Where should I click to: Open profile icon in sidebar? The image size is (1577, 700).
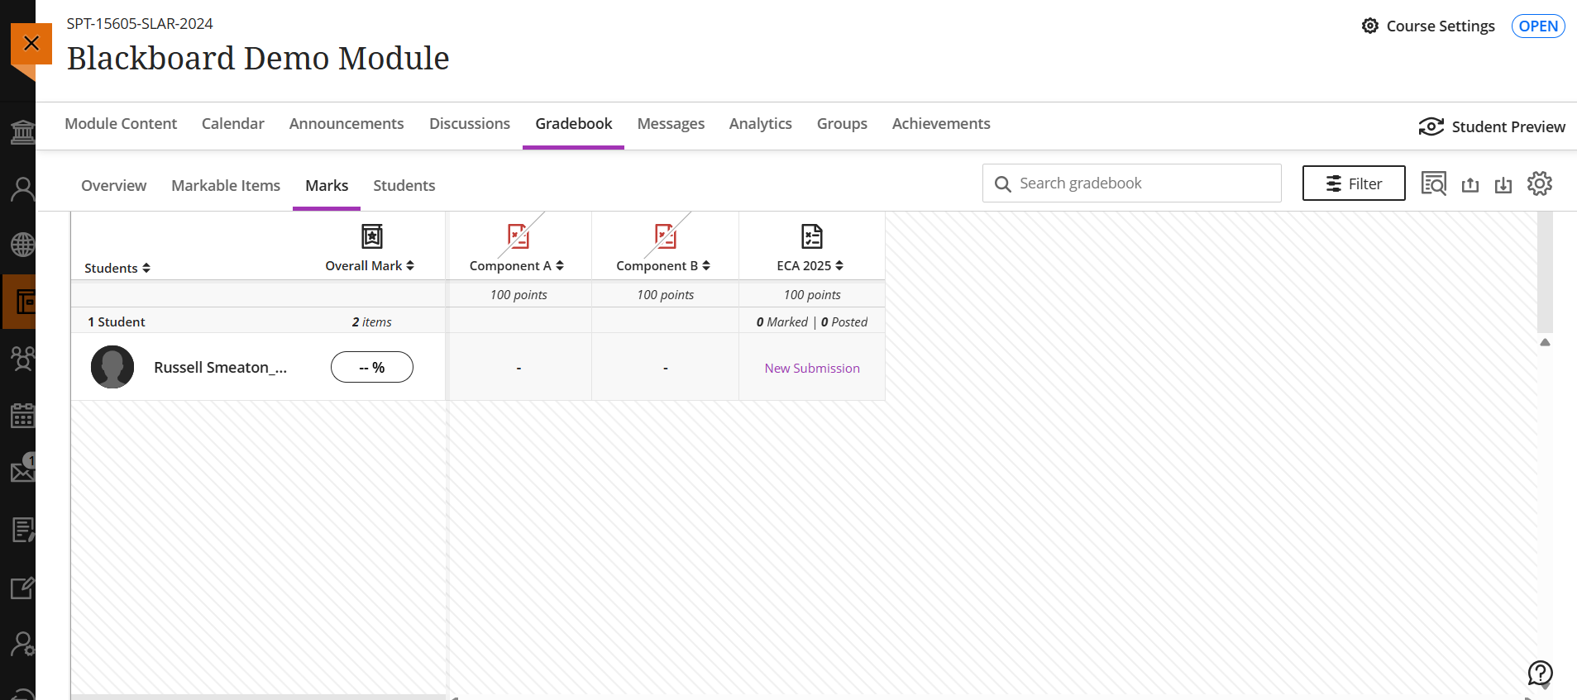point(23,189)
